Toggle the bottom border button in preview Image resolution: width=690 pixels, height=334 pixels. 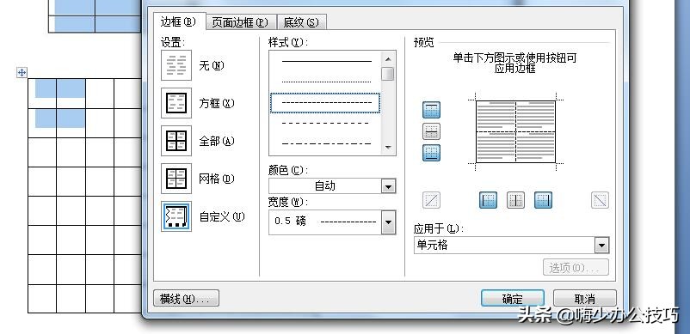pos(431,153)
